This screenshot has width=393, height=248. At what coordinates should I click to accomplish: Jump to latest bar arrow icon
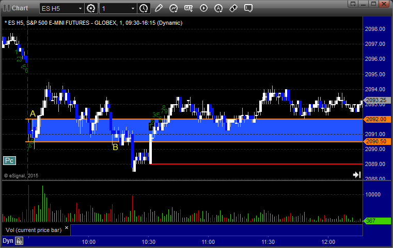tap(357, 174)
